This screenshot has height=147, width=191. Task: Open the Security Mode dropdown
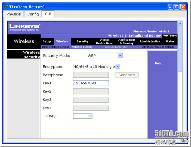coord(105,56)
